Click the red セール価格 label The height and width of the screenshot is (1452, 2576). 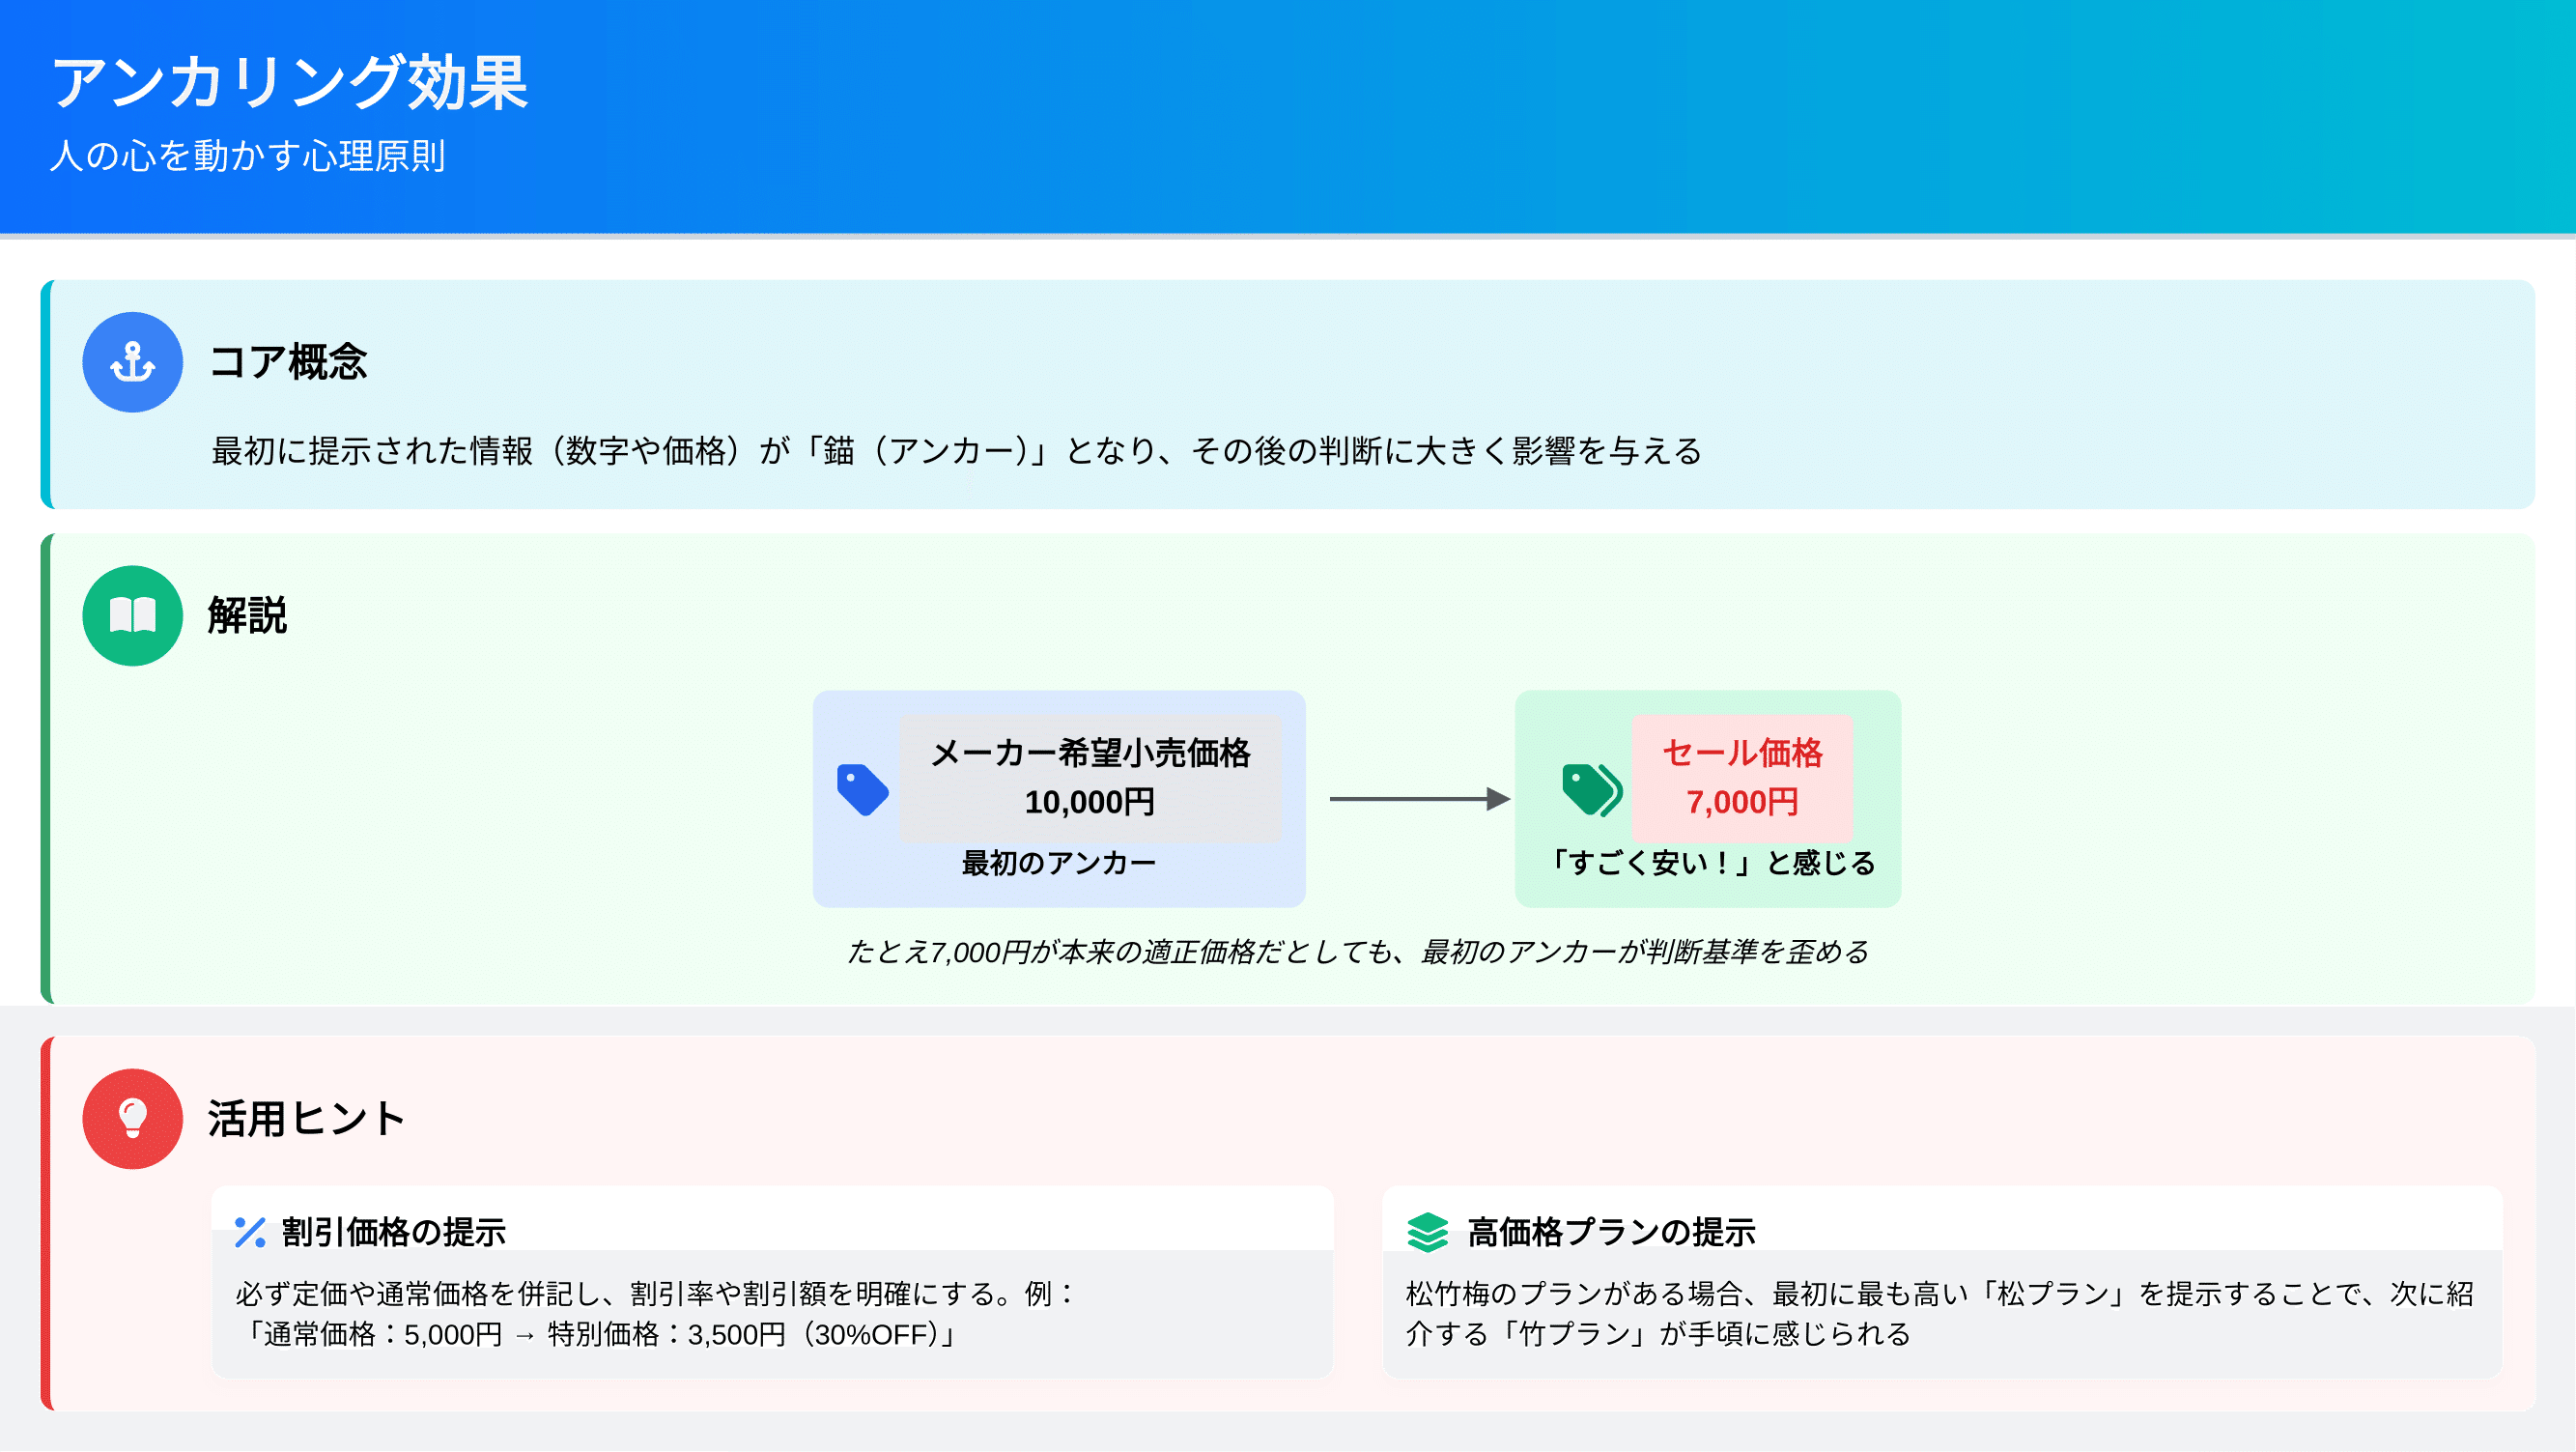1742,753
